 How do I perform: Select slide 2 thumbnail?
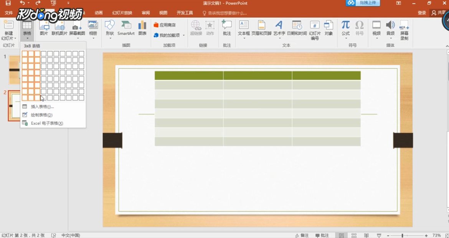click(14, 106)
